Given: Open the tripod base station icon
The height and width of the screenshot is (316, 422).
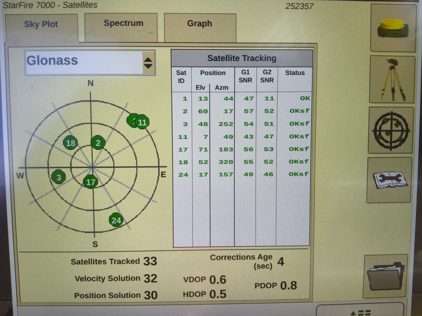Looking at the screenshot, I should click(392, 79).
